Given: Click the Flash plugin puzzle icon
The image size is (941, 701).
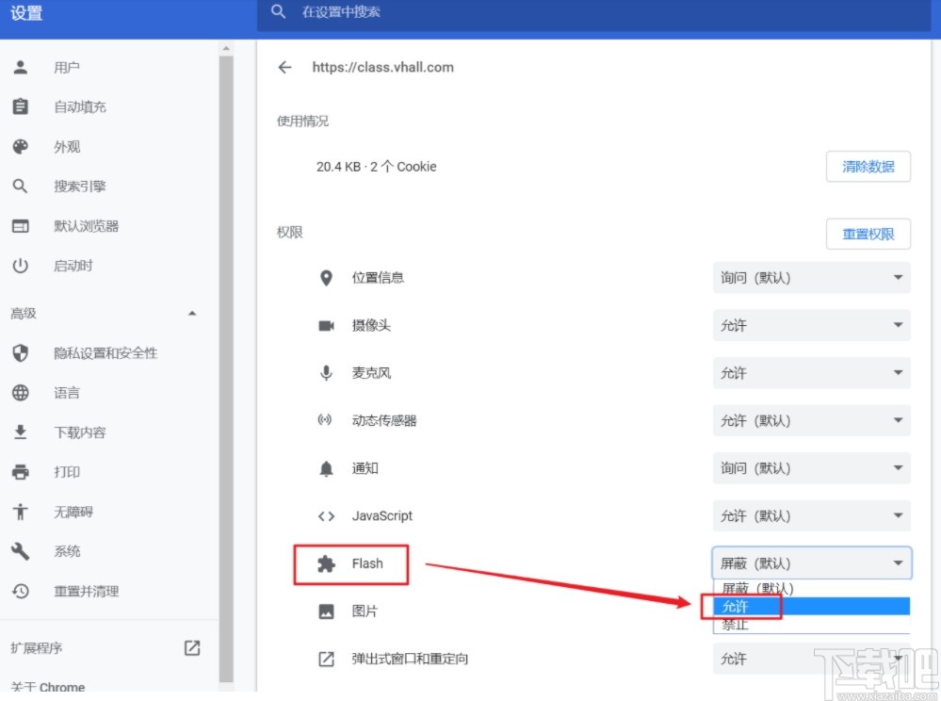Looking at the screenshot, I should pyautogui.click(x=326, y=563).
